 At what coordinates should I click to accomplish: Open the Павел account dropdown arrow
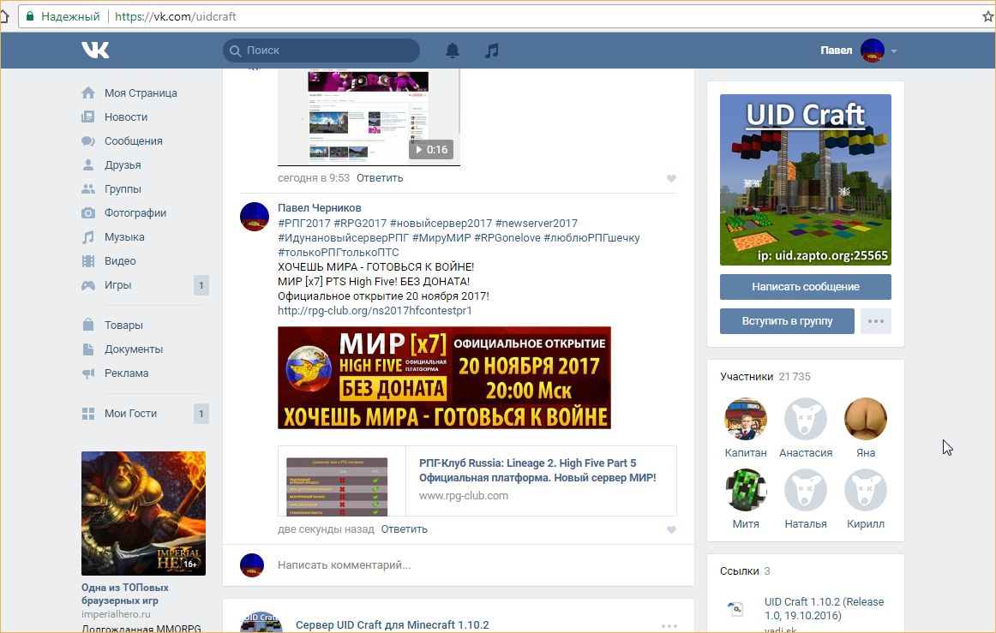pyautogui.click(x=894, y=51)
